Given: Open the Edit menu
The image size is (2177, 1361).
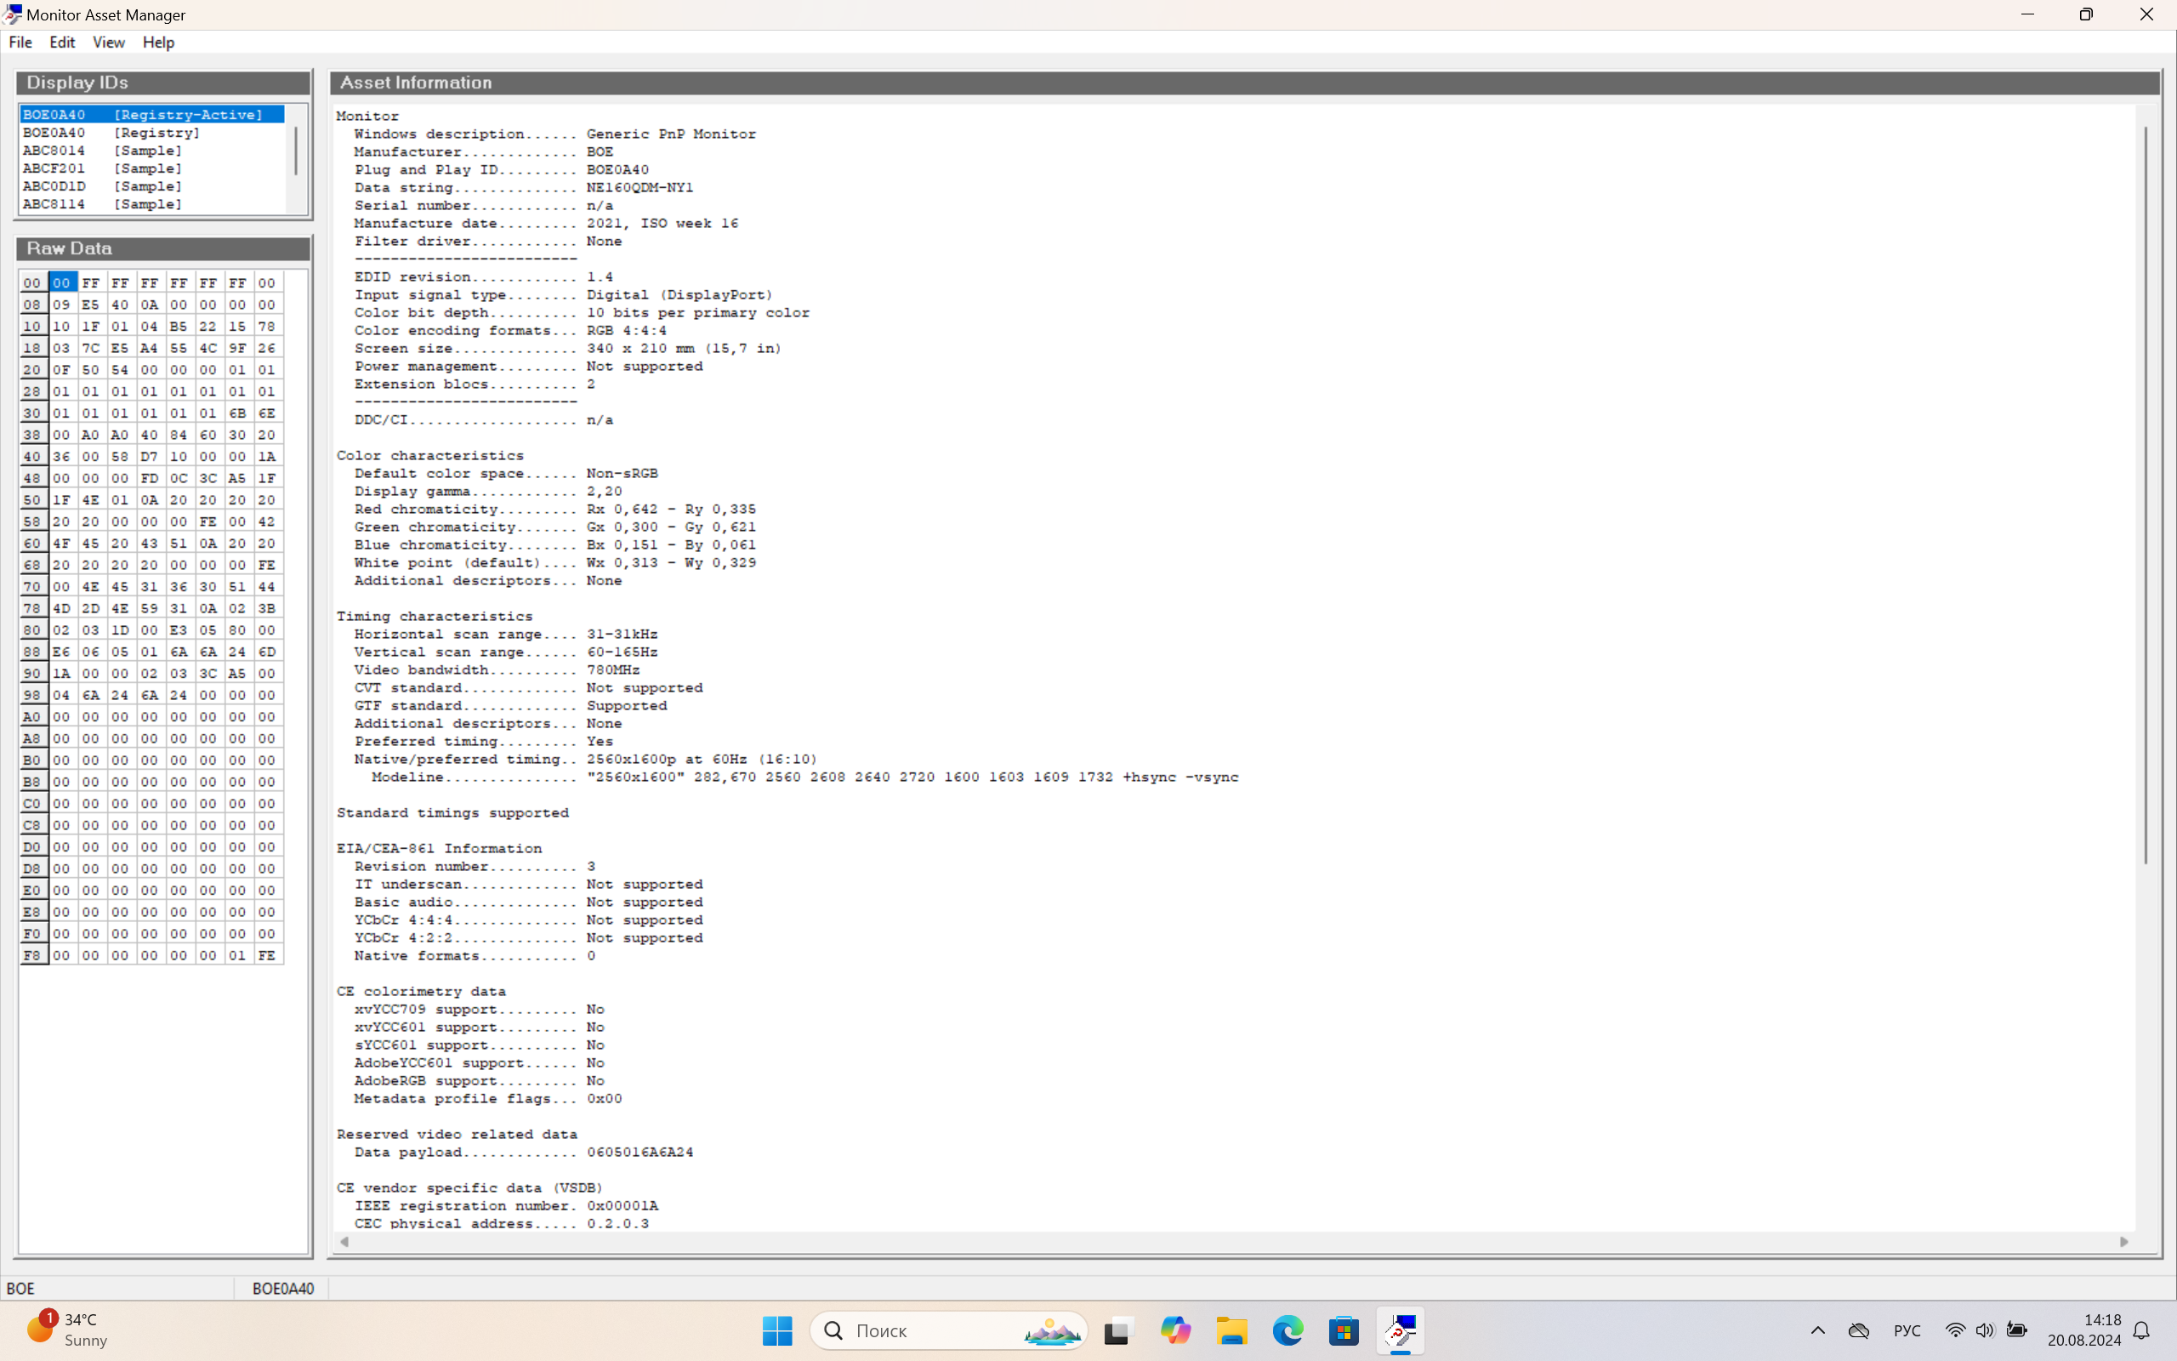Looking at the screenshot, I should pyautogui.click(x=62, y=43).
